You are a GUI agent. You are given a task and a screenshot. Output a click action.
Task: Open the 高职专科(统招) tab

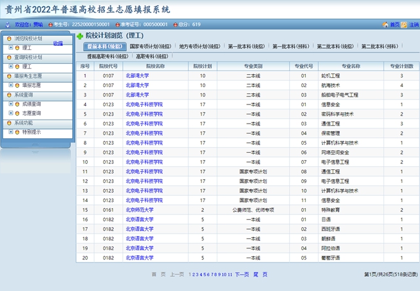click(152, 56)
